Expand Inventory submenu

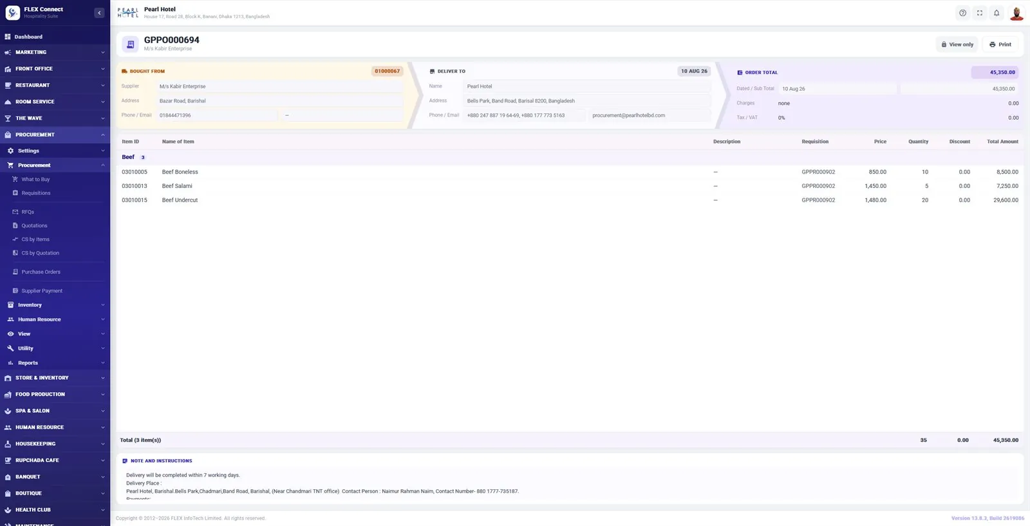click(x=55, y=305)
